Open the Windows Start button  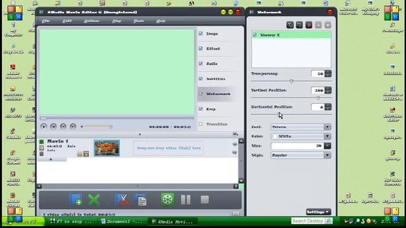pyautogui.click(x=23, y=221)
